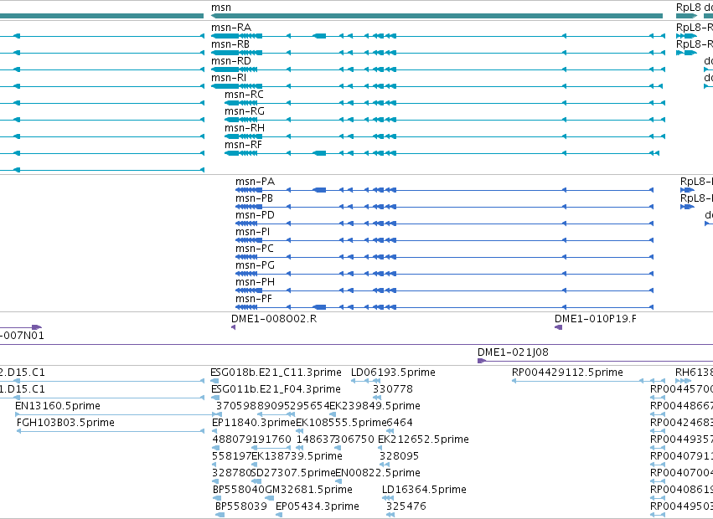713x519 pixels.
Task: Click the DME1-008O02.R clone label
Action: click(274, 319)
